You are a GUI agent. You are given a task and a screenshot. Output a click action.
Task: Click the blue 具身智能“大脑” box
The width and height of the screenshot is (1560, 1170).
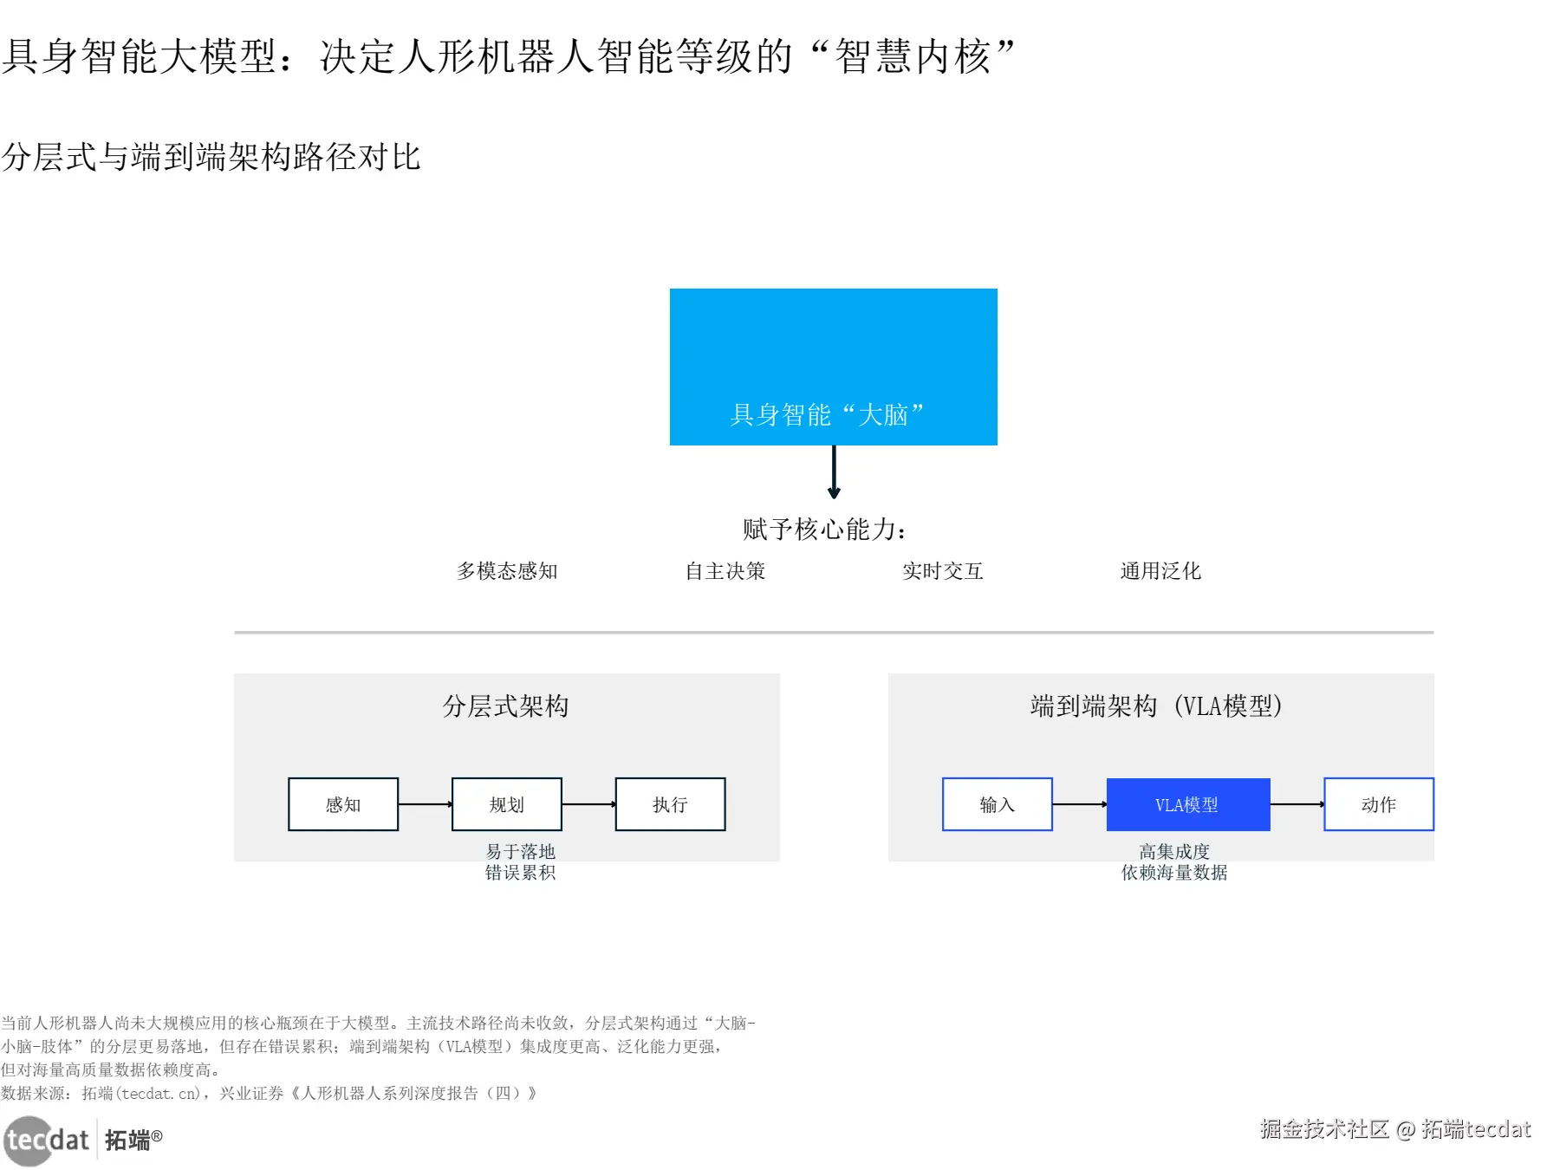pyautogui.click(x=833, y=367)
